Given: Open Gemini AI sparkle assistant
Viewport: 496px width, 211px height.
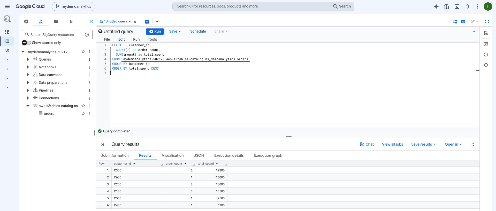Looking at the screenshot, I should coord(436,6).
